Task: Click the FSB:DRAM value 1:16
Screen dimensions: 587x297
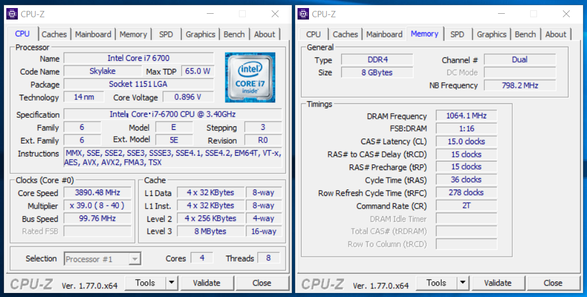Action: pos(466,129)
